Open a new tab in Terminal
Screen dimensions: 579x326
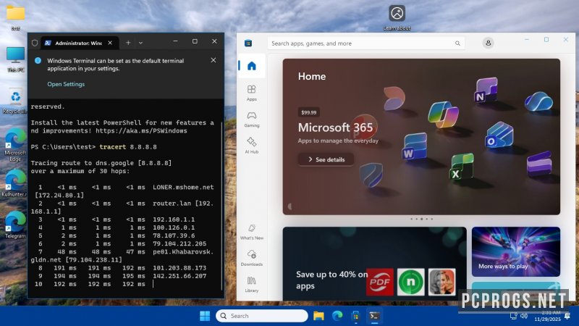(128, 43)
